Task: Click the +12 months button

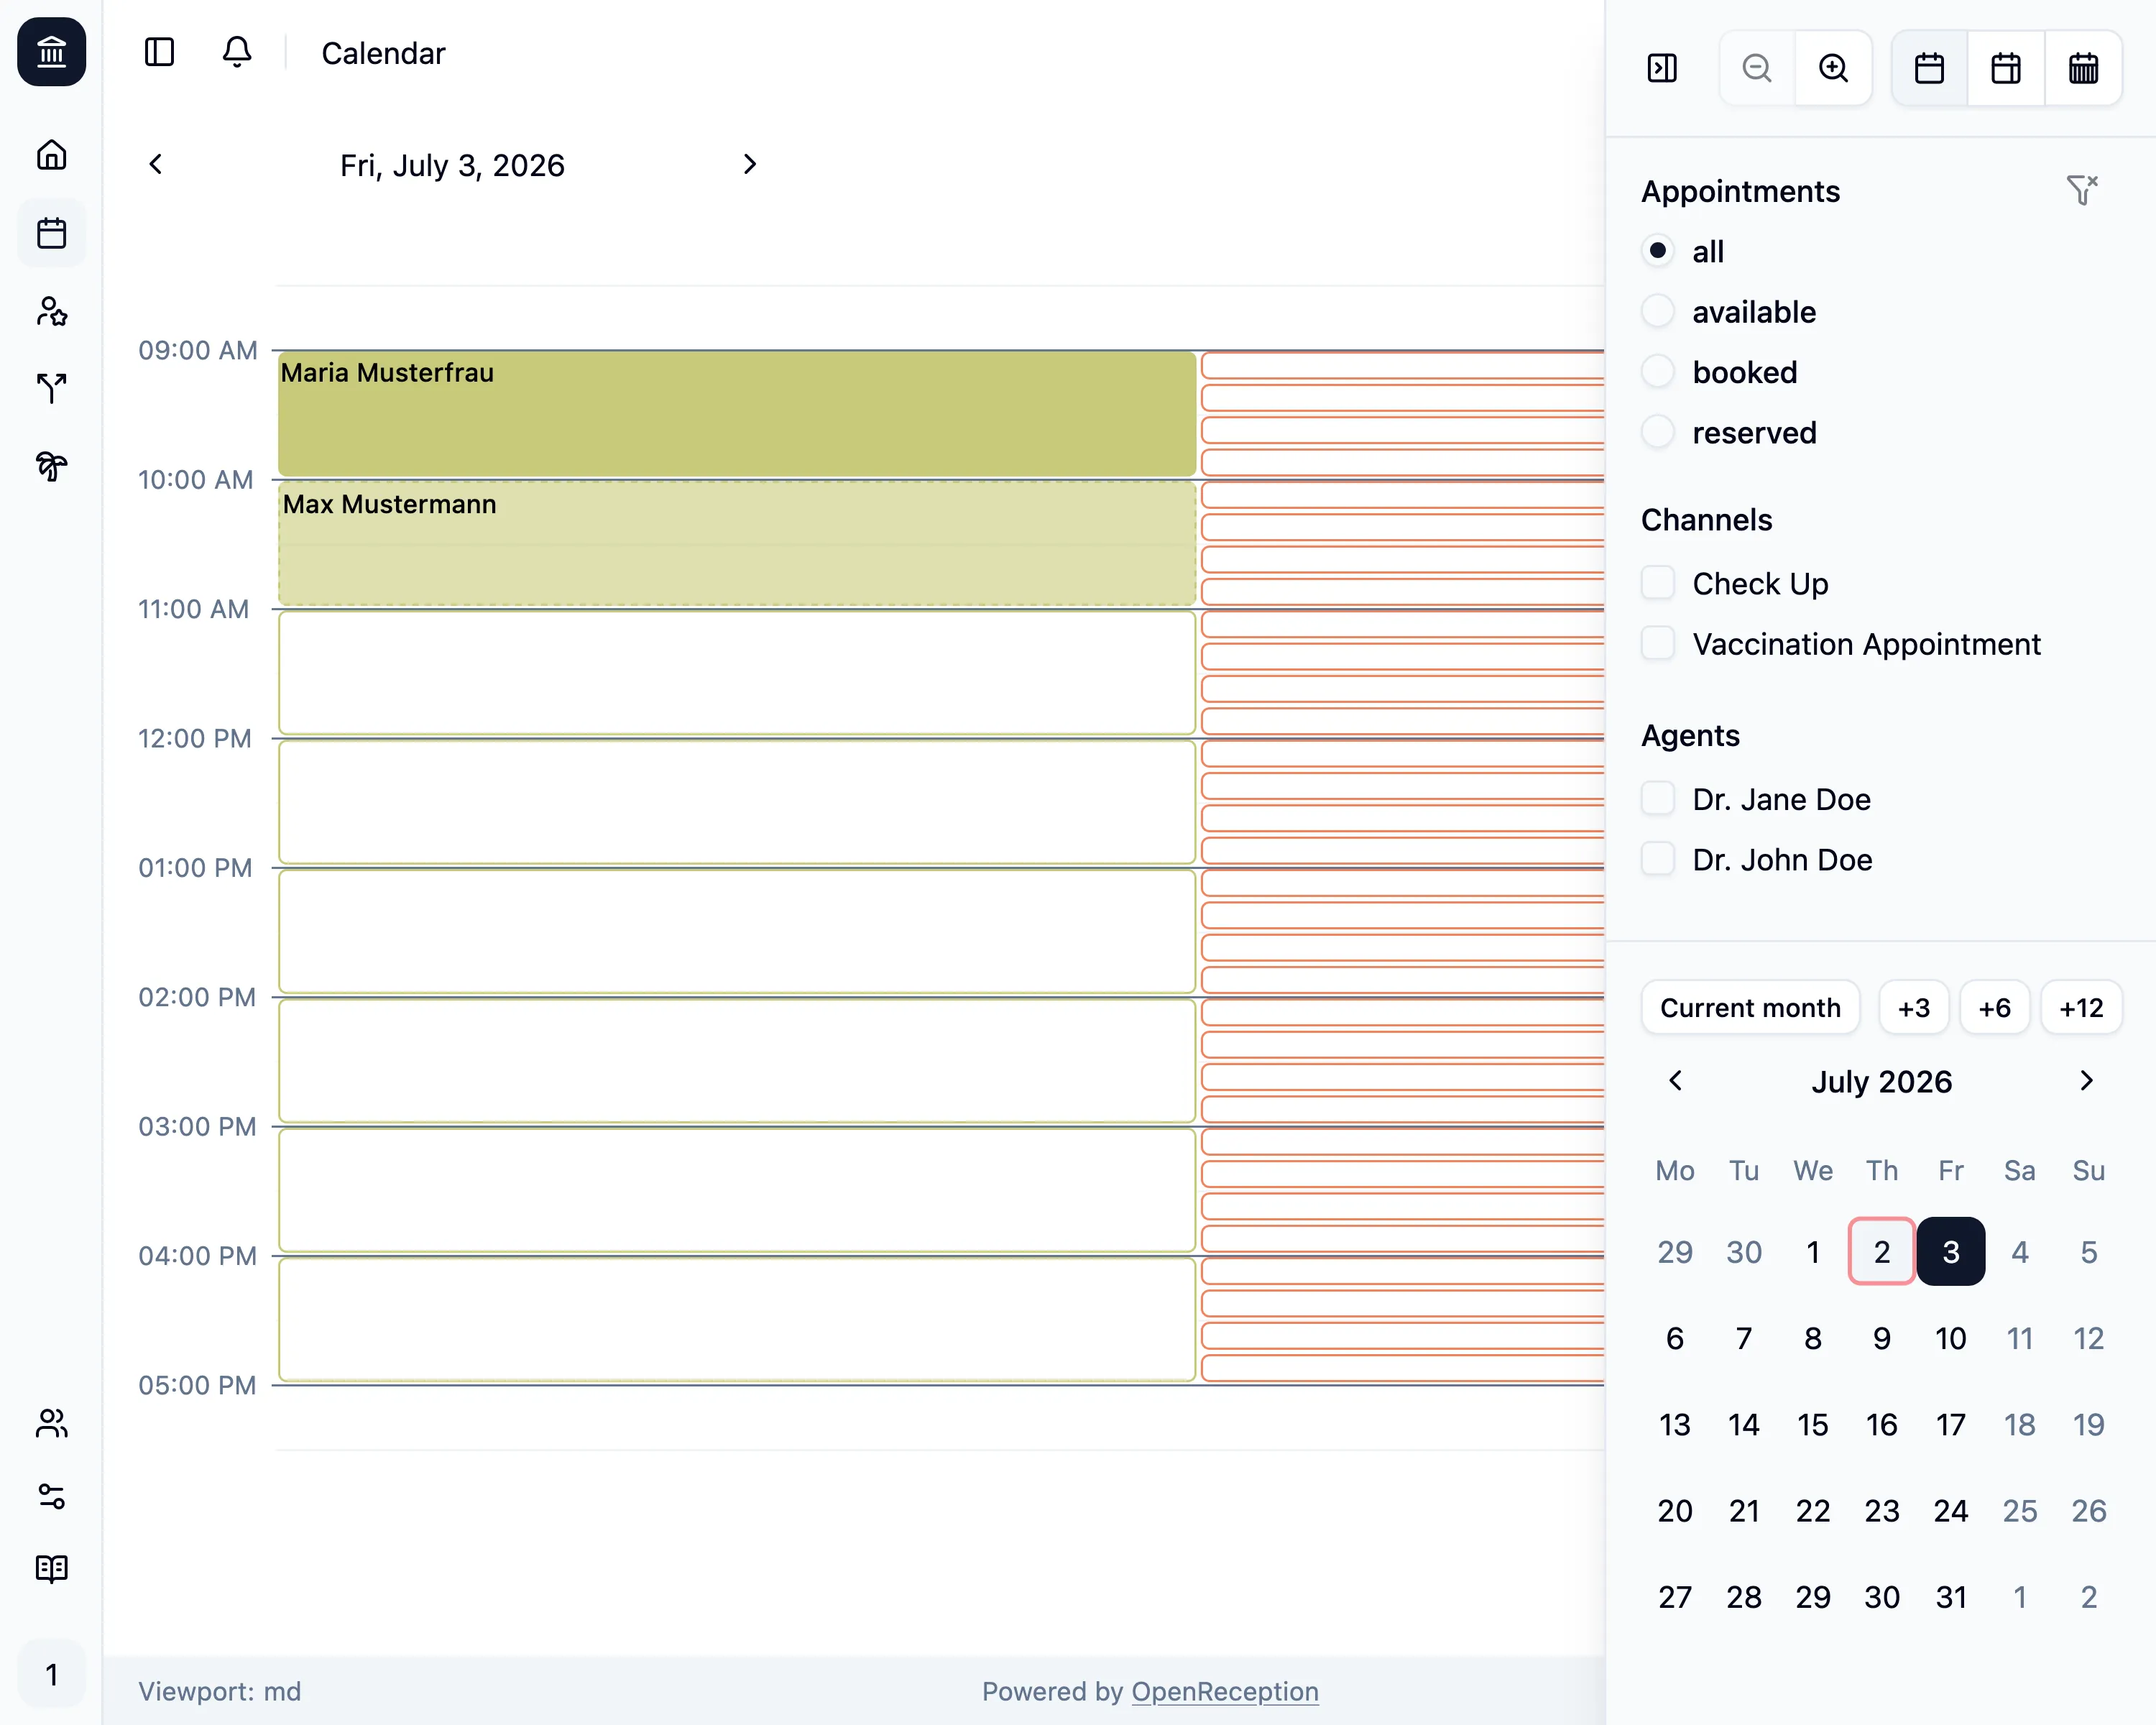Action: (x=2081, y=1007)
